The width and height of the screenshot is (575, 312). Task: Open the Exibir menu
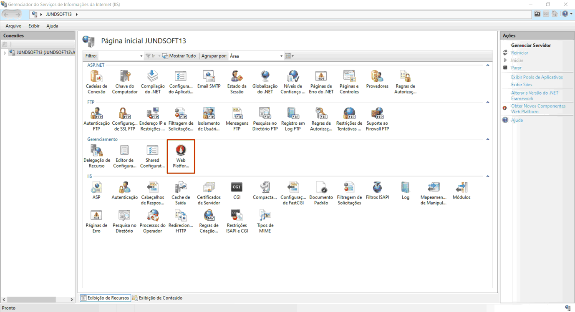tap(34, 26)
